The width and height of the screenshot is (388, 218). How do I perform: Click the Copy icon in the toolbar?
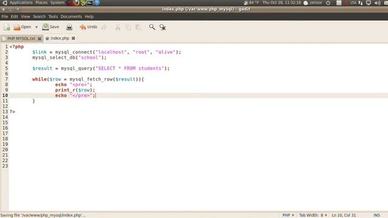coord(128,27)
